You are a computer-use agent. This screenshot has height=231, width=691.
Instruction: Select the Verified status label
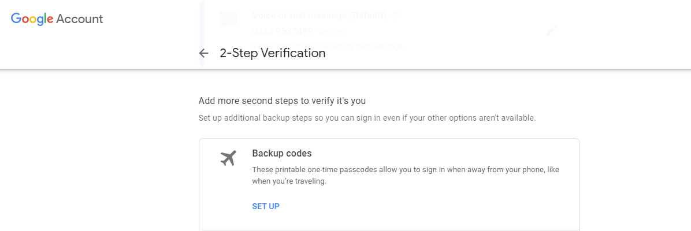tap(332, 32)
